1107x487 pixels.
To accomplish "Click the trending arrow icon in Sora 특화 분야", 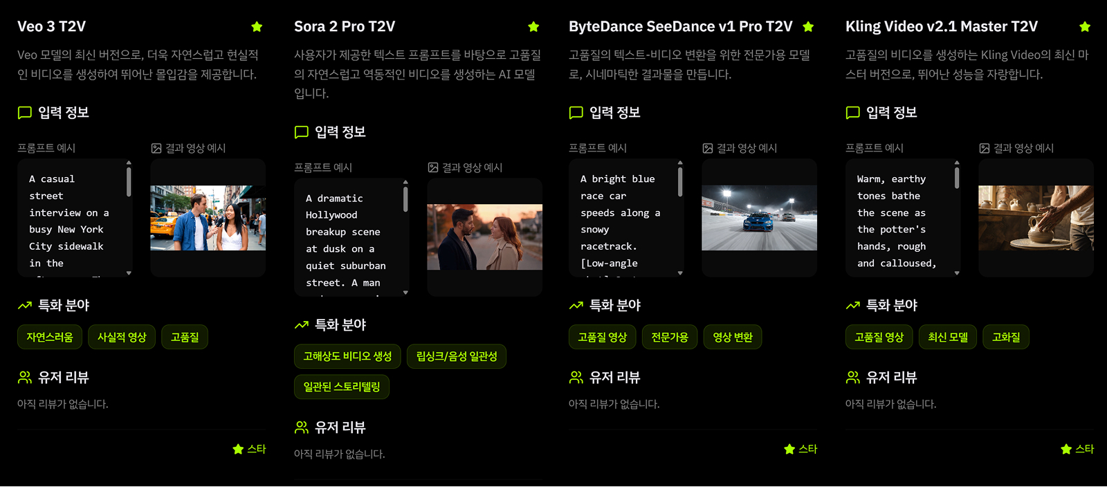I will [x=302, y=324].
